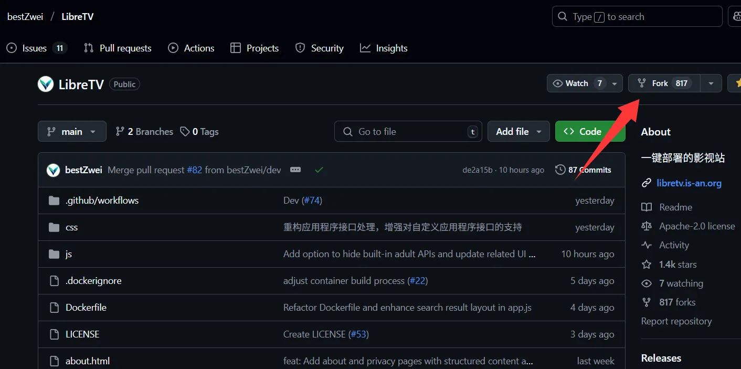Click the Go to file search box

tap(408, 131)
